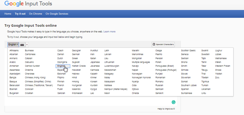This screenshot has width=244, height=115.
Task: Pick Yiddish from the list
Action: (219, 74)
